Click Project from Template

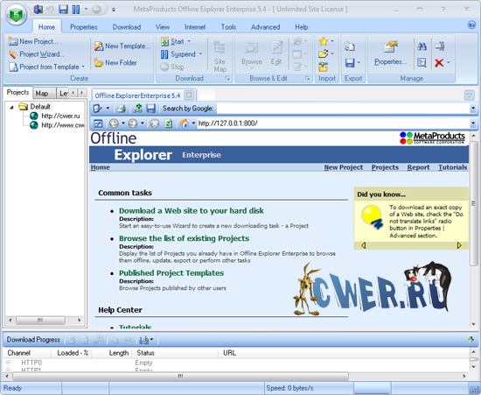click(x=46, y=67)
